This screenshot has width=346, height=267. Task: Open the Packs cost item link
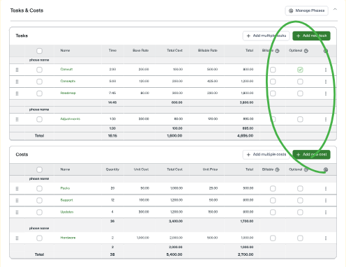click(65, 188)
